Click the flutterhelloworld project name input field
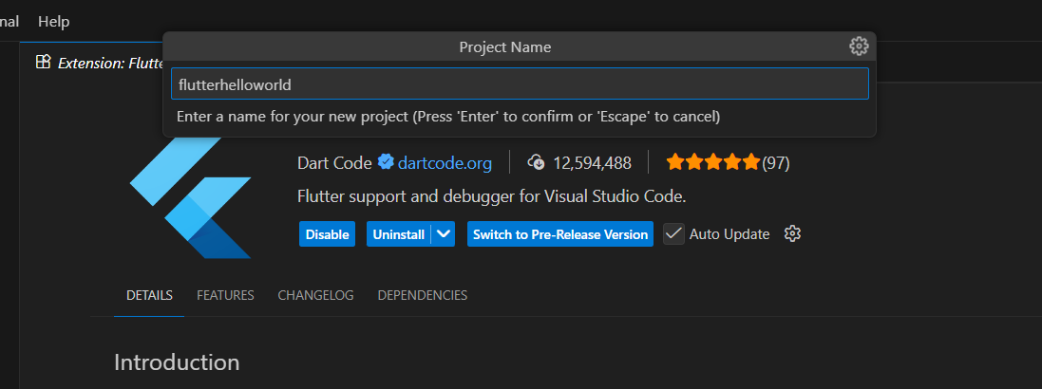1042x389 pixels. 520,84
